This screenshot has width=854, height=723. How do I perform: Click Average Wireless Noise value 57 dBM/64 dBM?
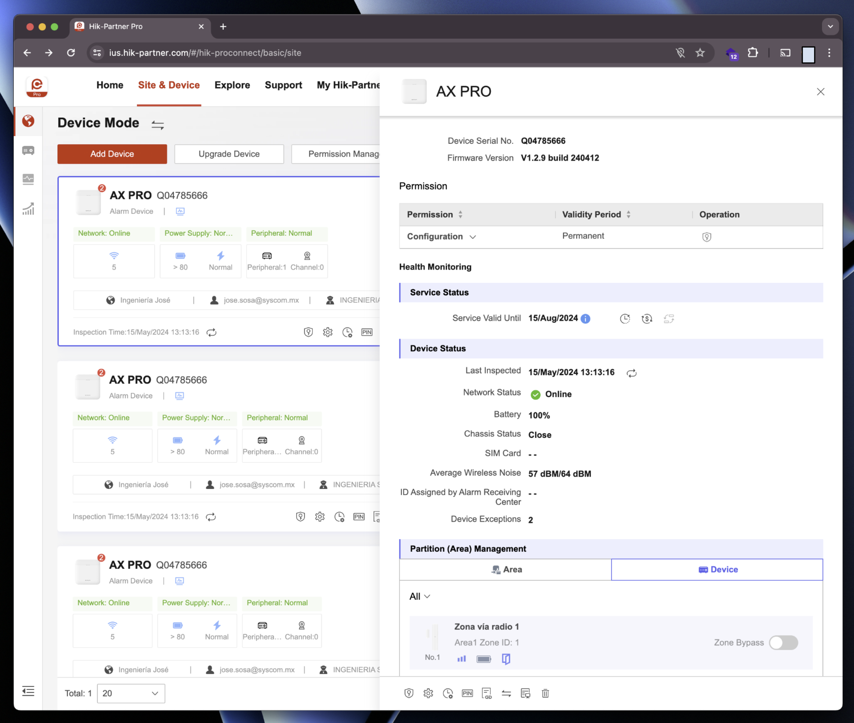pos(560,474)
